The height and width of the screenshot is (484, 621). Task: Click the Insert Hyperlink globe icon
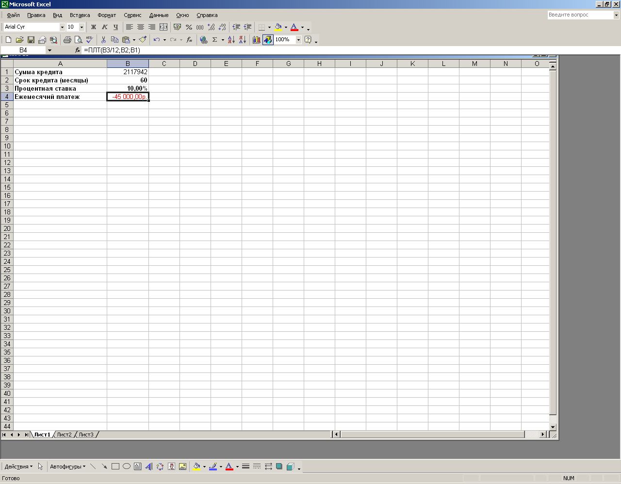click(204, 40)
